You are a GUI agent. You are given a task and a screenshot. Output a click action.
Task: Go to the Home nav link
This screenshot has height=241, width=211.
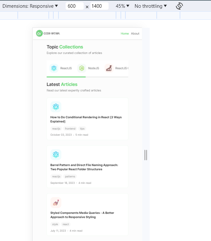(x=125, y=34)
